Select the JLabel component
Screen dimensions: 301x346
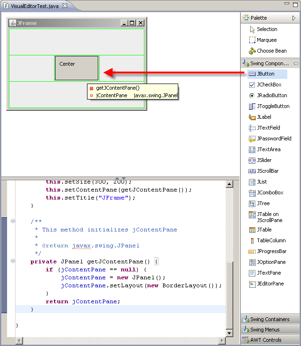click(x=260, y=117)
